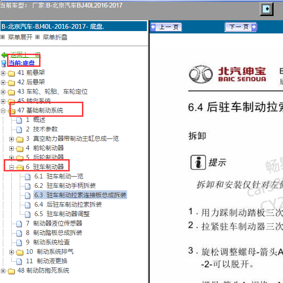Screen dimensions: 283x283
Task: Open the 当前:底盘 link
Action: 22,63
